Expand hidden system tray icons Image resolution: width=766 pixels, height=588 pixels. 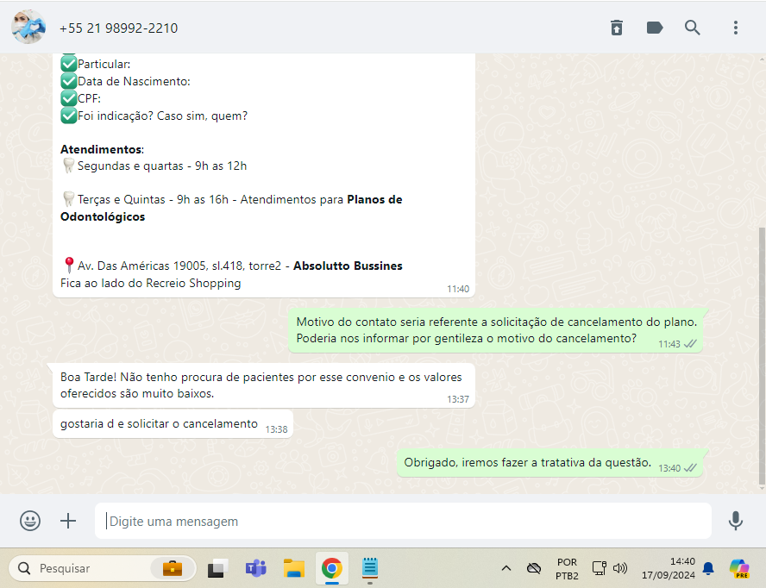[x=506, y=568]
